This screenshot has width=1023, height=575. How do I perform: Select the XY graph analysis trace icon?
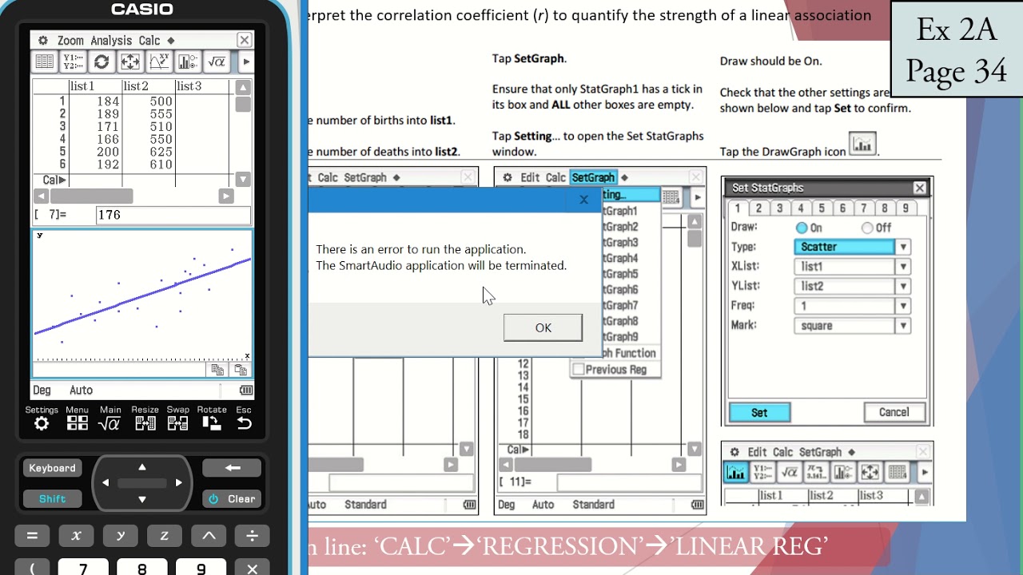pyautogui.click(x=159, y=61)
